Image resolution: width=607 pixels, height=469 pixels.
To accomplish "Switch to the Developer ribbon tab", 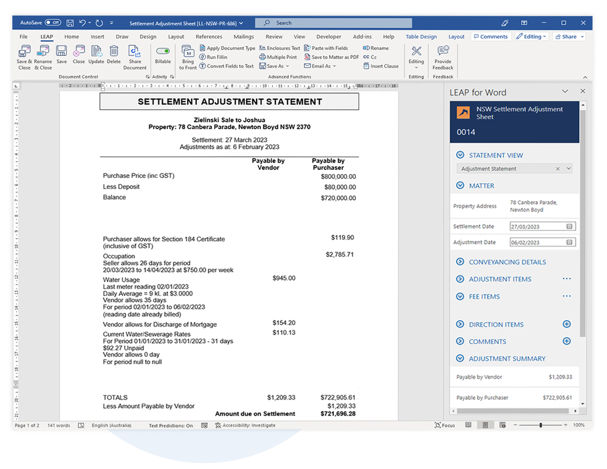I will [328, 37].
